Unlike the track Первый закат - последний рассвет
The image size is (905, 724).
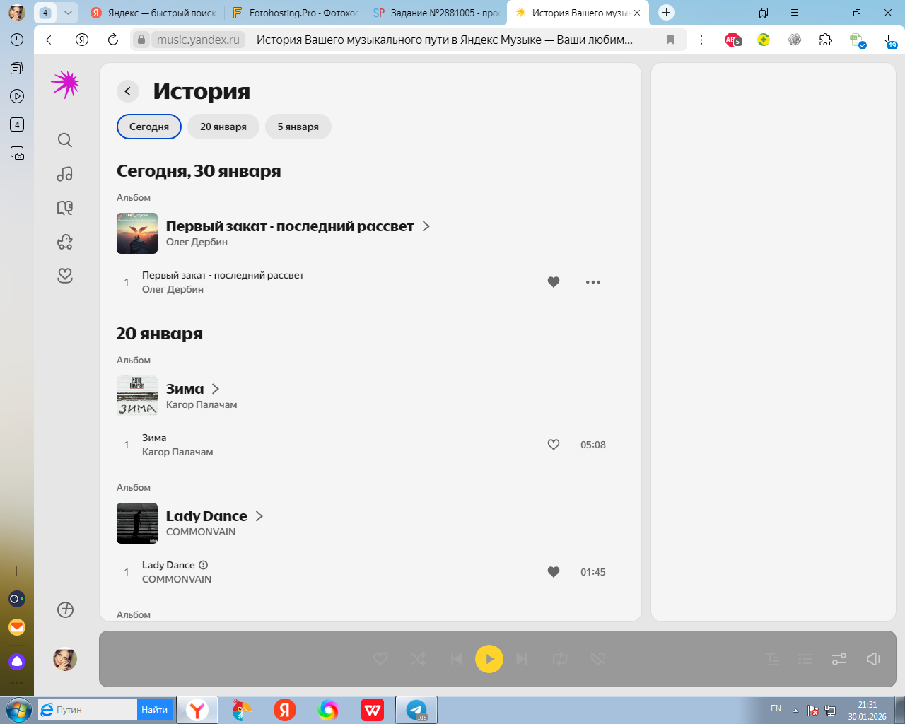(554, 282)
